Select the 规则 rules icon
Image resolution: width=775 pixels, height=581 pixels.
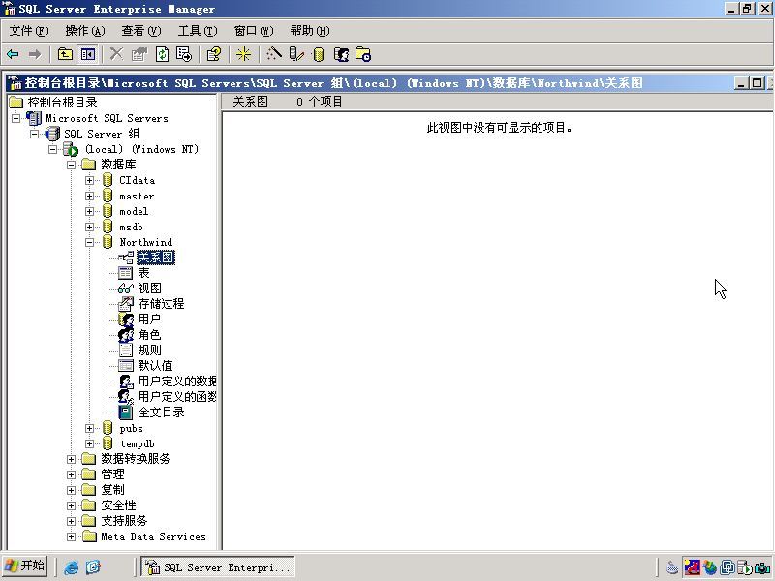tap(126, 351)
